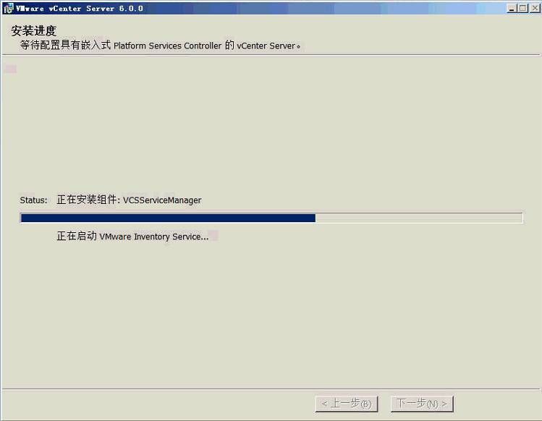Click the vCenter Server text in the subtitle
Viewport: 542px width, 421px height.
coord(266,46)
